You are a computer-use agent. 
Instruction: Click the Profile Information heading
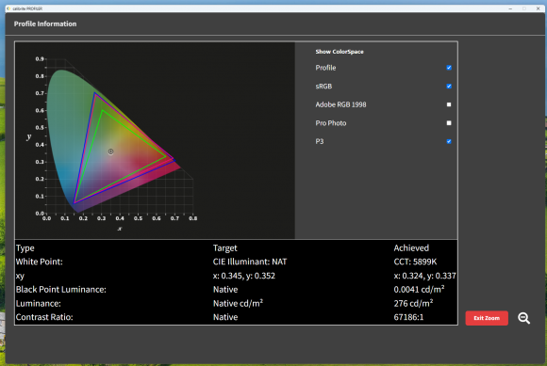[45, 24]
